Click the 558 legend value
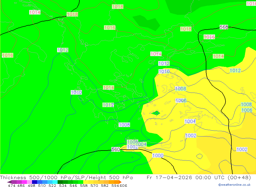The width and height of the screenshot is (256, 187). click(84, 185)
